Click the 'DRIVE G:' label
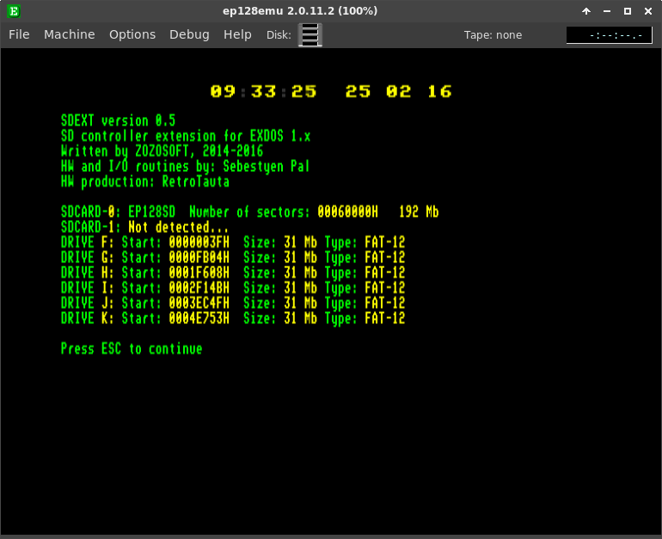662x539 pixels. click(x=88, y=258)
